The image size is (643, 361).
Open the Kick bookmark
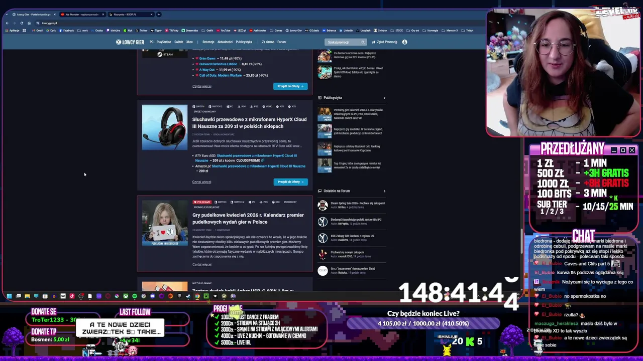click(128, 31)
